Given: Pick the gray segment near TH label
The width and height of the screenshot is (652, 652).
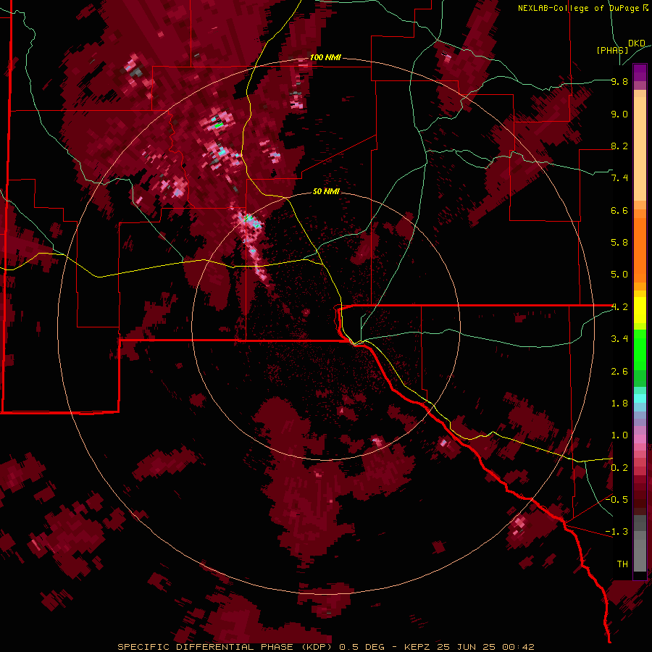Looking at the screenshot, I should pyautogui.click(x=640, y=555).
